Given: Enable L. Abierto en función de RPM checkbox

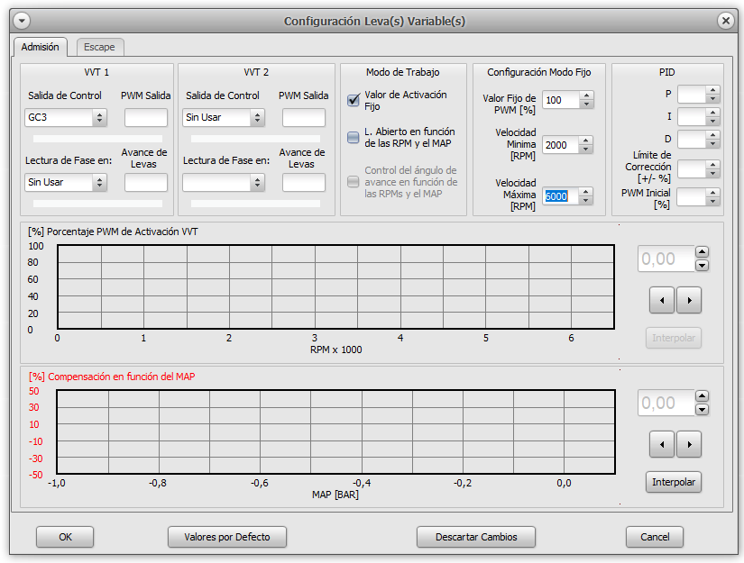Looking at the screenshot, I should point(354,138).
